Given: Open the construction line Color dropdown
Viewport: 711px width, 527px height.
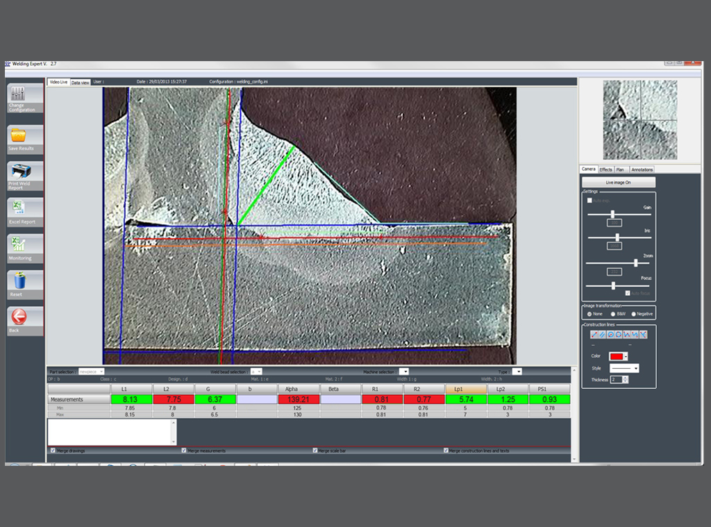Looking at the screenshot, I should (x=626, y=356).
